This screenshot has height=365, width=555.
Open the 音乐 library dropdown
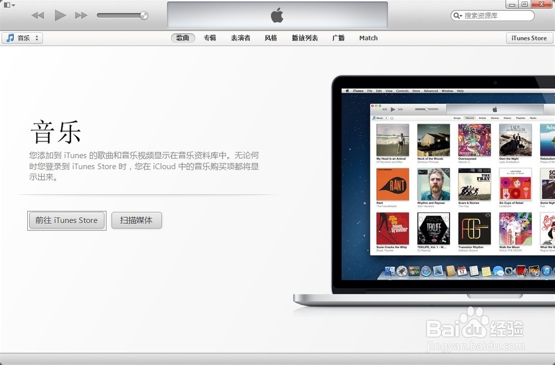point(22,38)
